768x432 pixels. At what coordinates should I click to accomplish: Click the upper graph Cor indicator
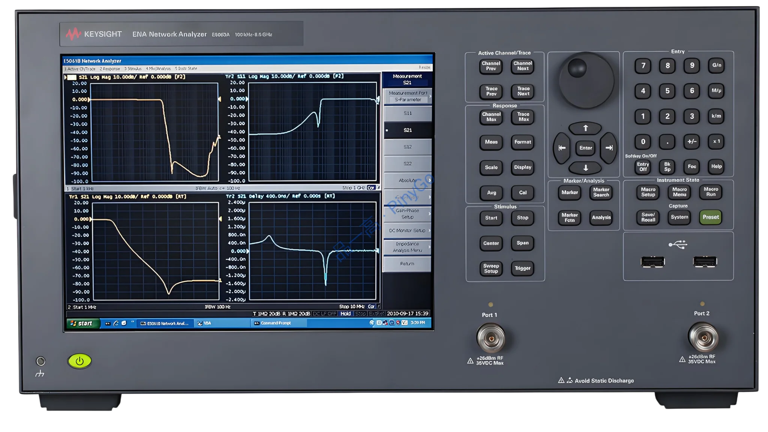[371, 188]
